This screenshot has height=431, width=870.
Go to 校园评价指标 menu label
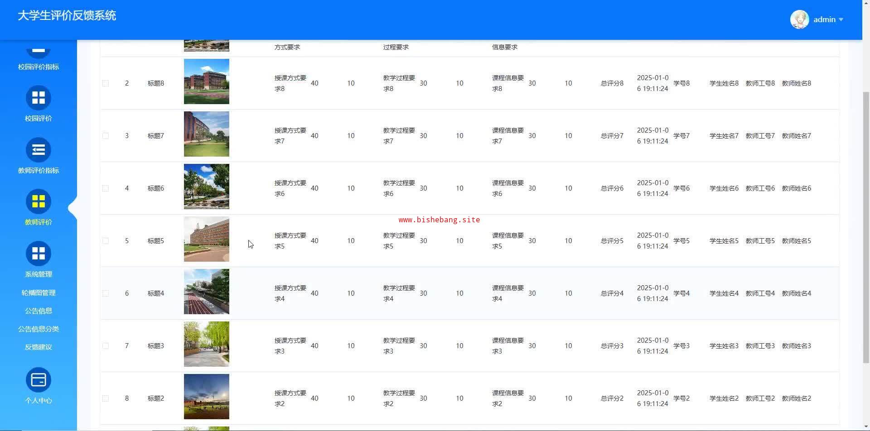coord(39,67)
